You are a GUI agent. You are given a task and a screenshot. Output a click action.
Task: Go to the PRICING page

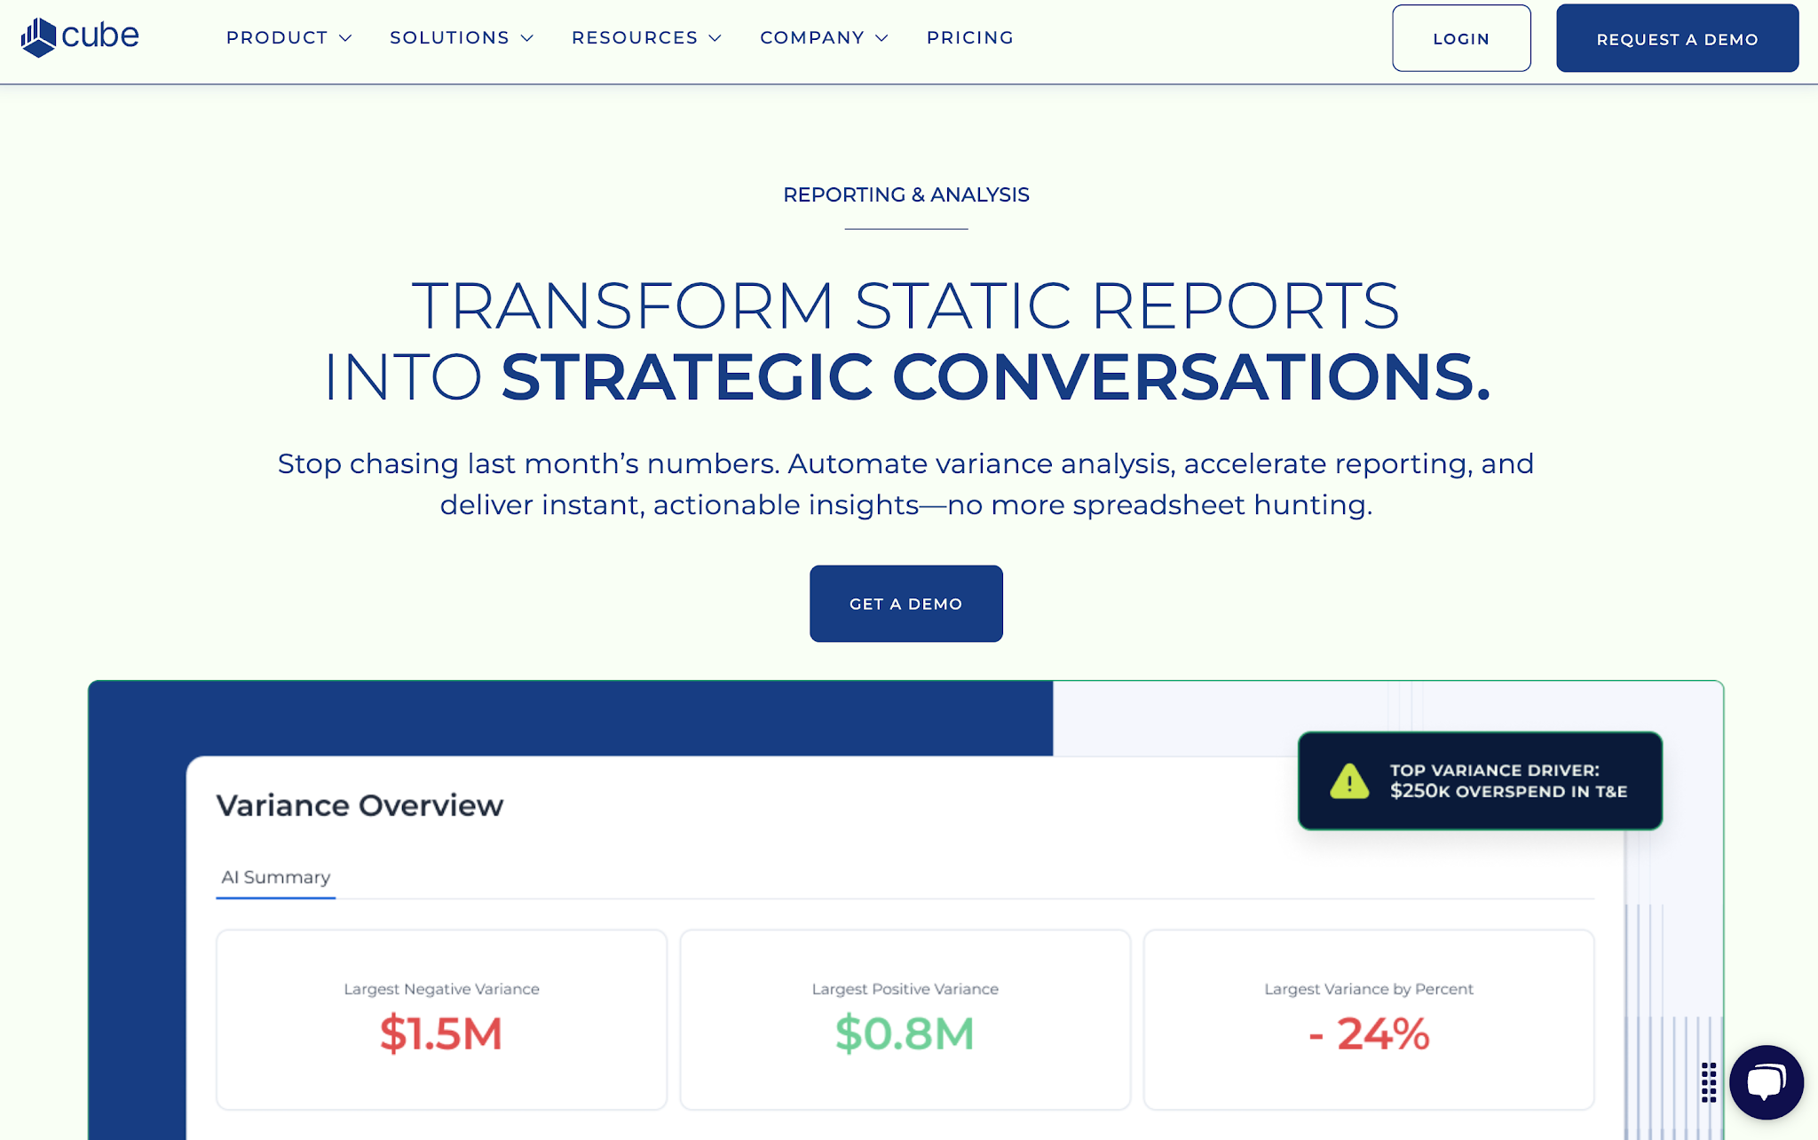click(970, 38)
